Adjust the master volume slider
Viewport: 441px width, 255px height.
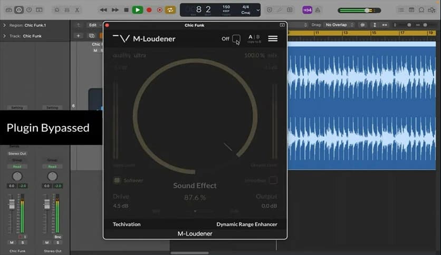pos(359,11)
